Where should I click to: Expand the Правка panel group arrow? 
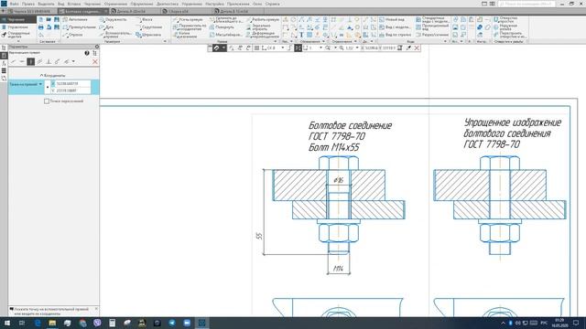click(x=276, y=41)
